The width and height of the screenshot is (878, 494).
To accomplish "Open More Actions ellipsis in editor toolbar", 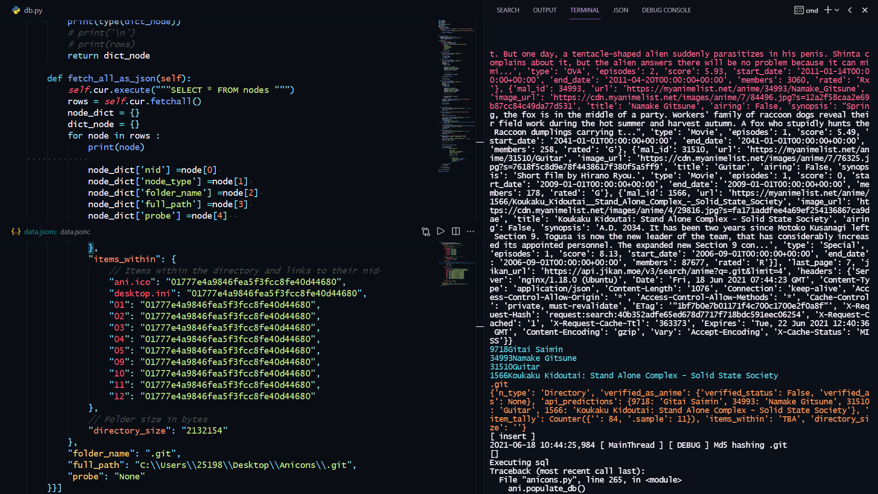I will pyautogui.click(x=471, y=231).
